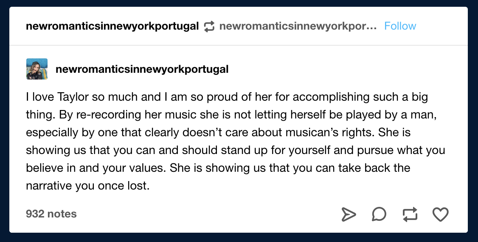
Task: Click the final line "narrative you once lost."
Action: (x=88, y=186)
